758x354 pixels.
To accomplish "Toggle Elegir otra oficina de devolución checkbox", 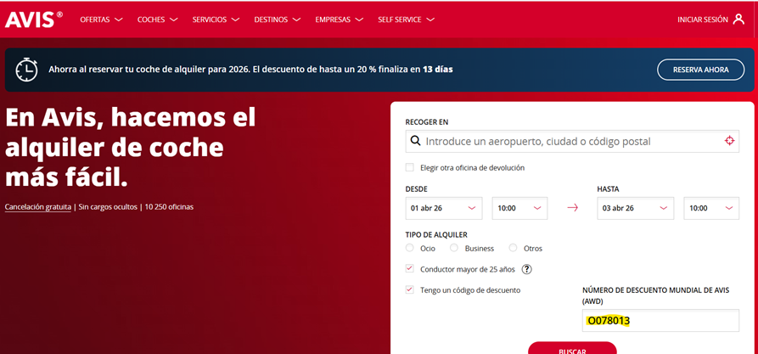I will point(410,168).
